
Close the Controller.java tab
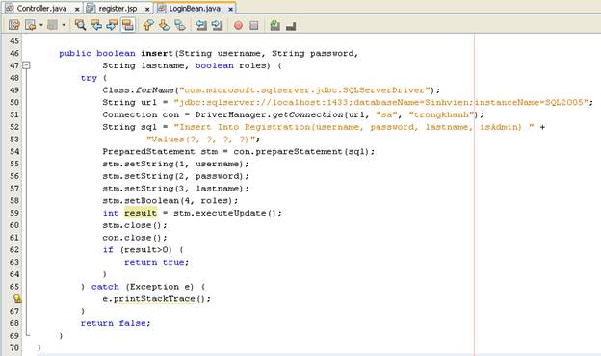77,9
